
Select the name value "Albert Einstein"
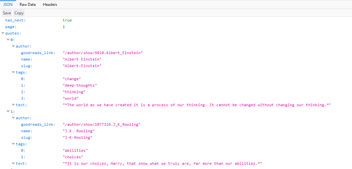[x=82, y=59]
